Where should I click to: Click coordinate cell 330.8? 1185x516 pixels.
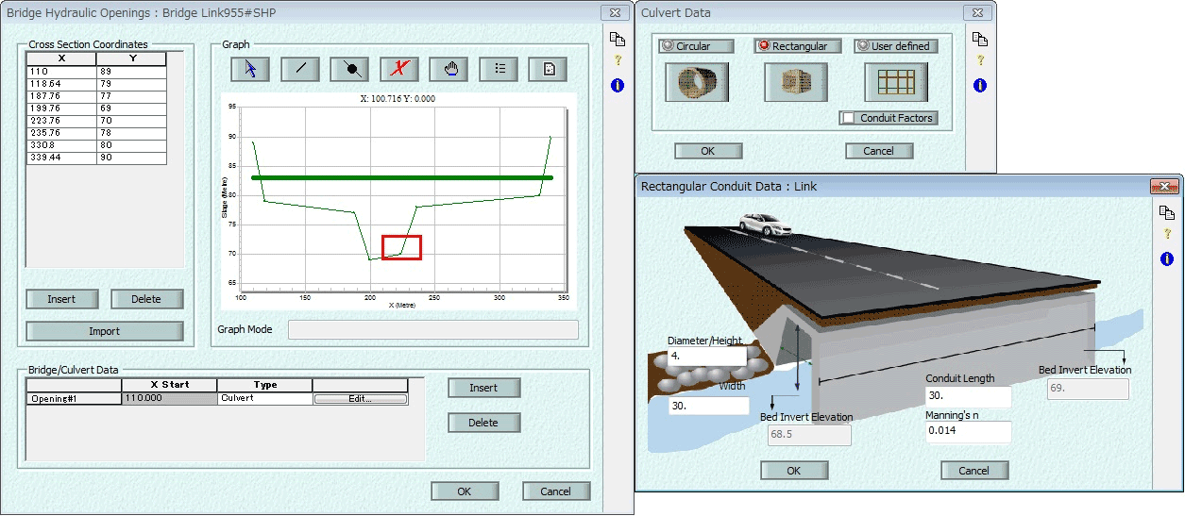tap(61, 145)
